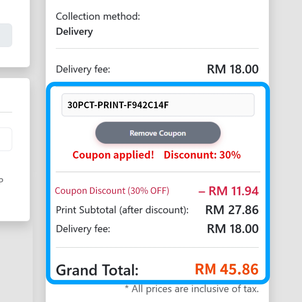
Task: Click the Delivery fee label above the coupon field
Action: point(83,69)
